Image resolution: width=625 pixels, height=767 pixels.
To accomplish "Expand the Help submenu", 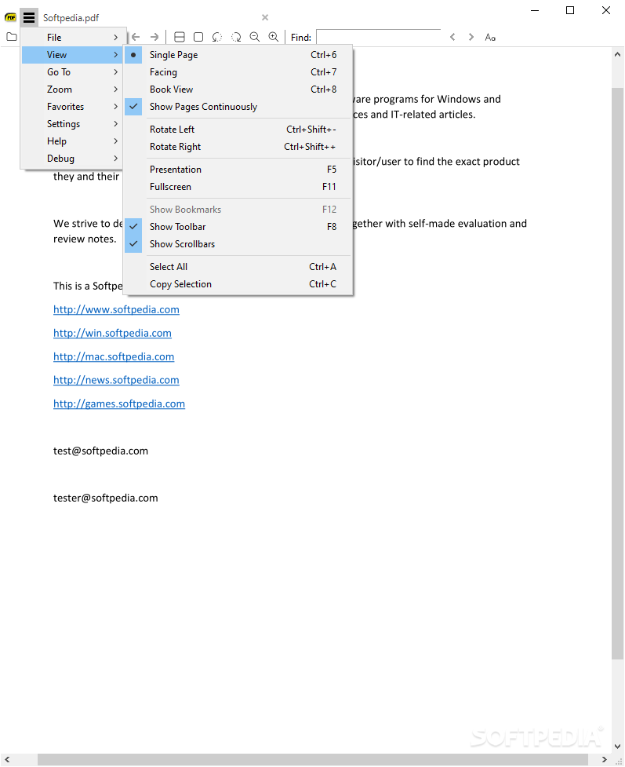I will pyautogui.click(x=71, y=141).
